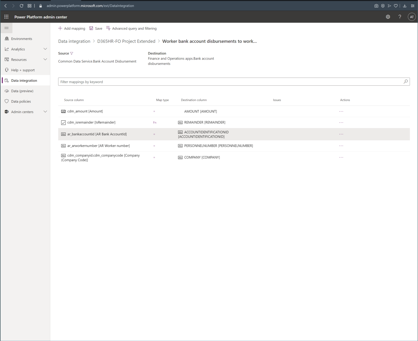Open actions ellipsis for cdm_amount row
The width and height of the screenshot is (418, 341).
pyautogui.click(x=341, y=111)
